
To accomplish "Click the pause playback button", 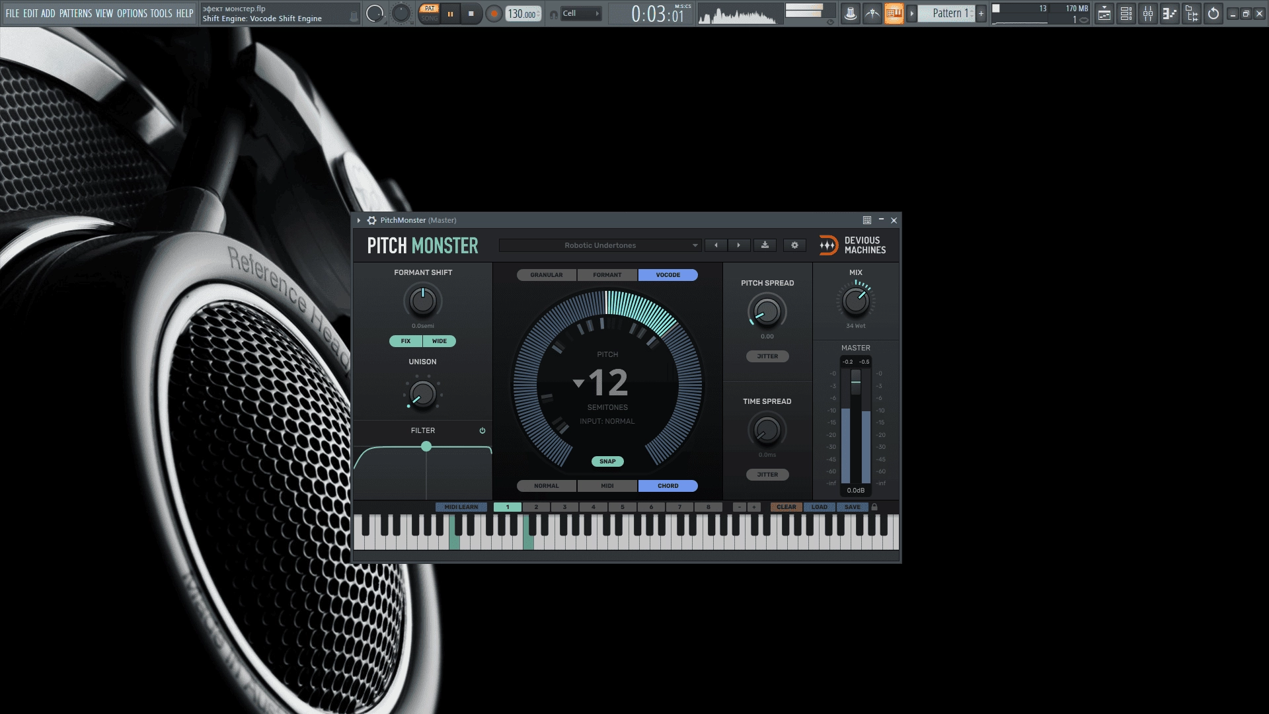I will tap(450, 13).
